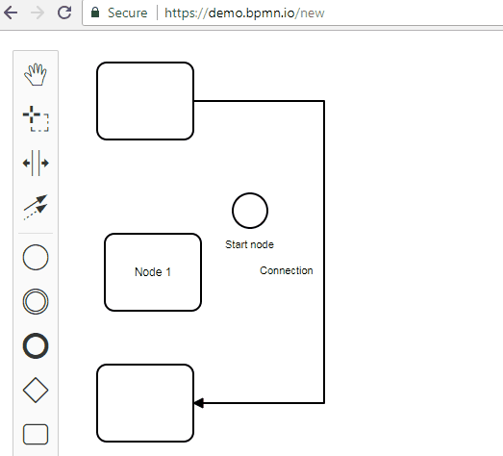Select the top empty task box

click(x=145, y=101)
